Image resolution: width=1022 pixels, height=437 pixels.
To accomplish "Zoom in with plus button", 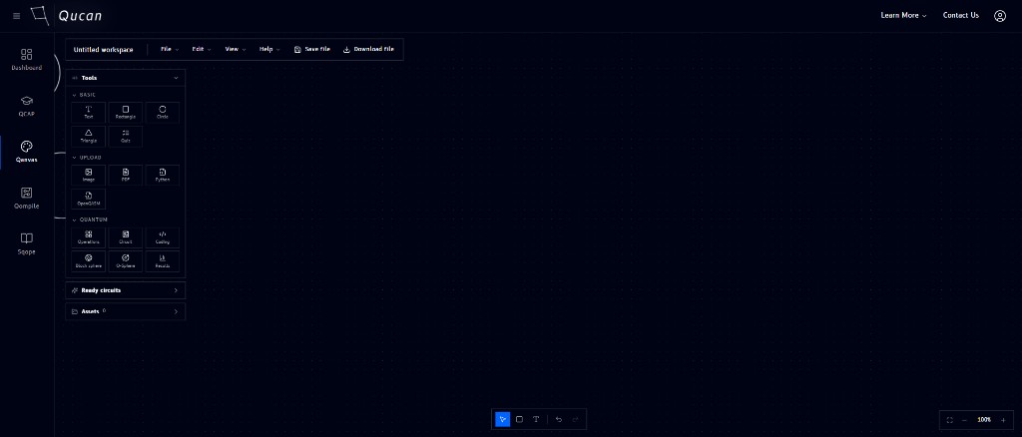I will (x=1003, y=420).
